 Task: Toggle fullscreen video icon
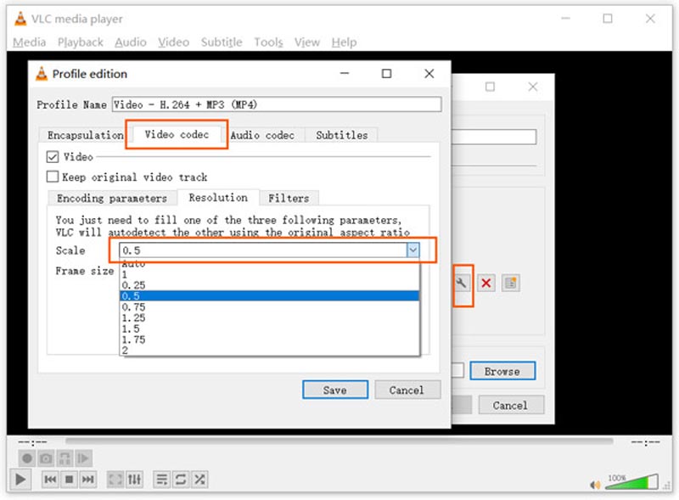pos(115,480)
